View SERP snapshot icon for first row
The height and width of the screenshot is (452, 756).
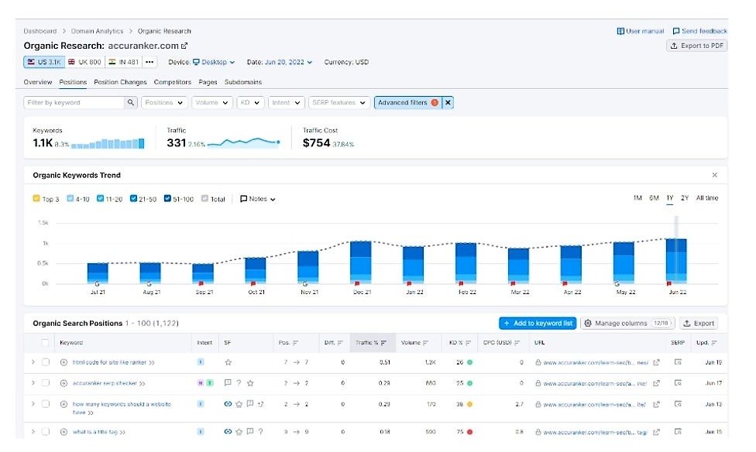click(678, 362)
